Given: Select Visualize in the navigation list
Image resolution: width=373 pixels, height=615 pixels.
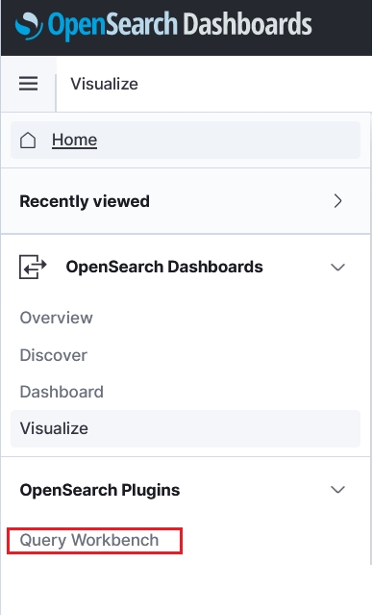Looking at the screenshot, I should click(x=186, y=428).
